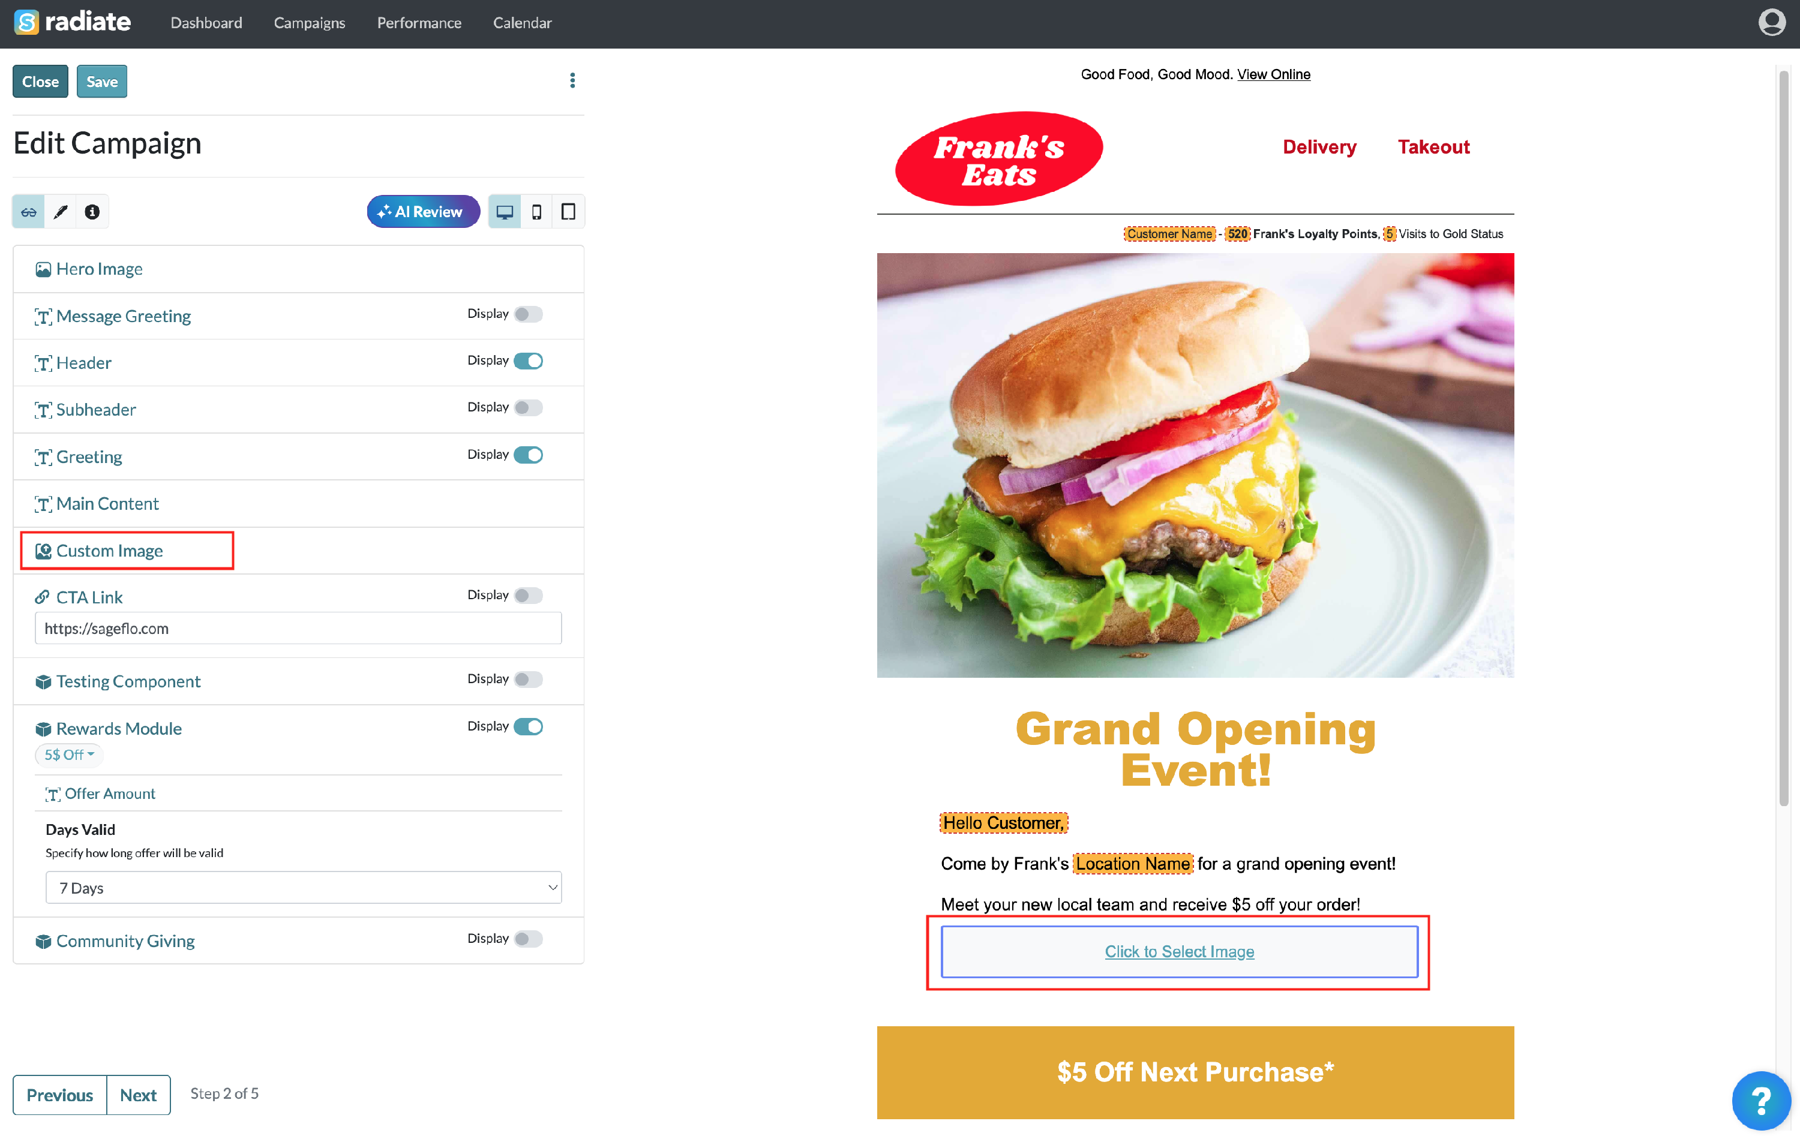Disable the Header display toggle
The height and width of the screenshot is (1136, 1800).
pos(528,361)
